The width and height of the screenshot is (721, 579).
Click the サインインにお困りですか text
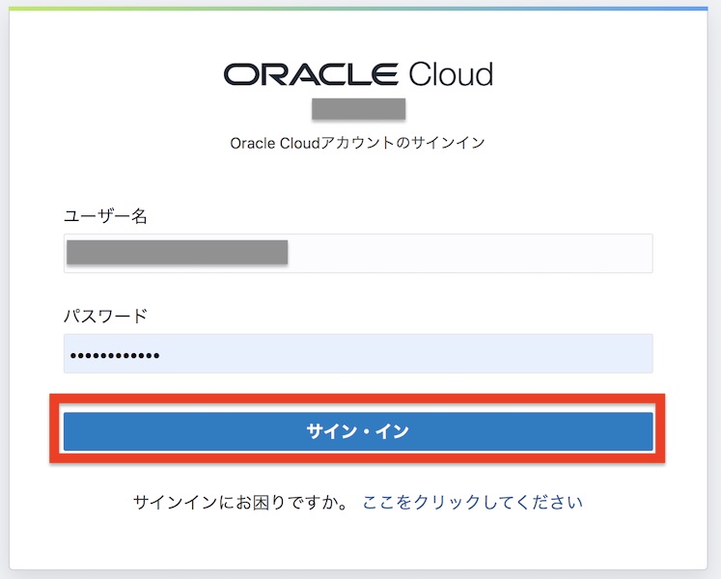[240, 502]
